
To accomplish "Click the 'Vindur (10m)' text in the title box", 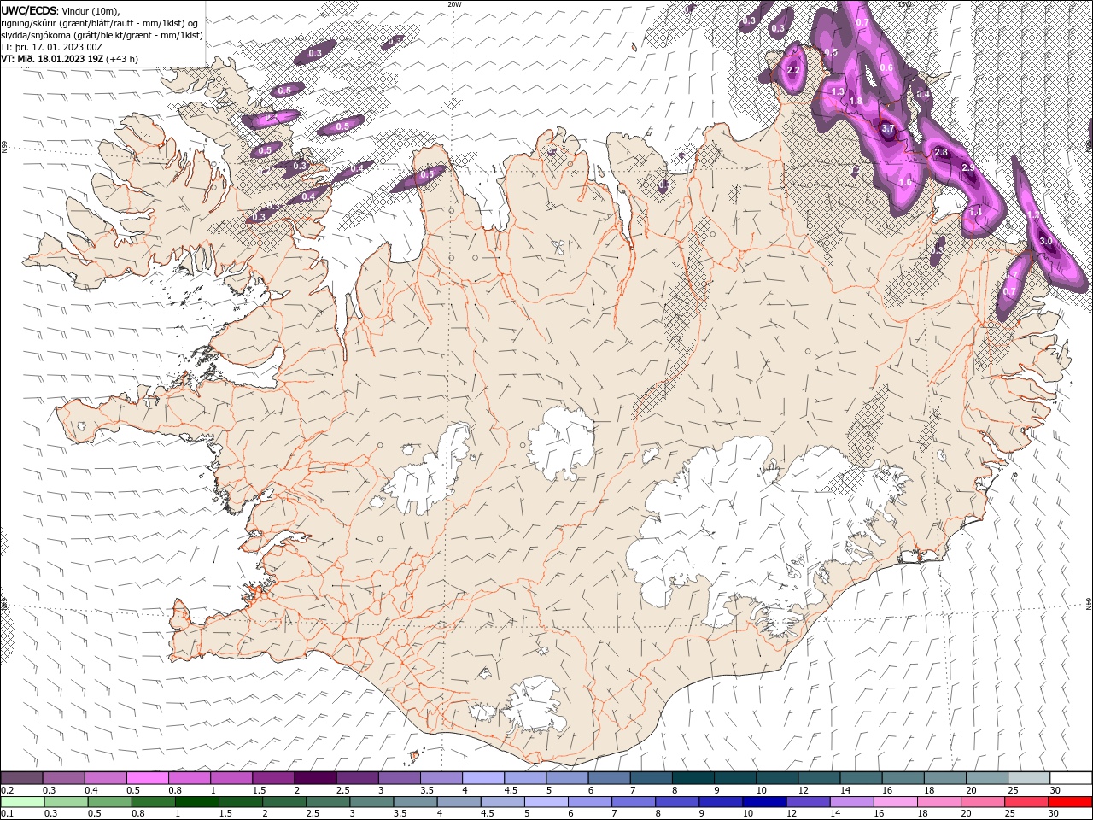I will tap(91, 10).
